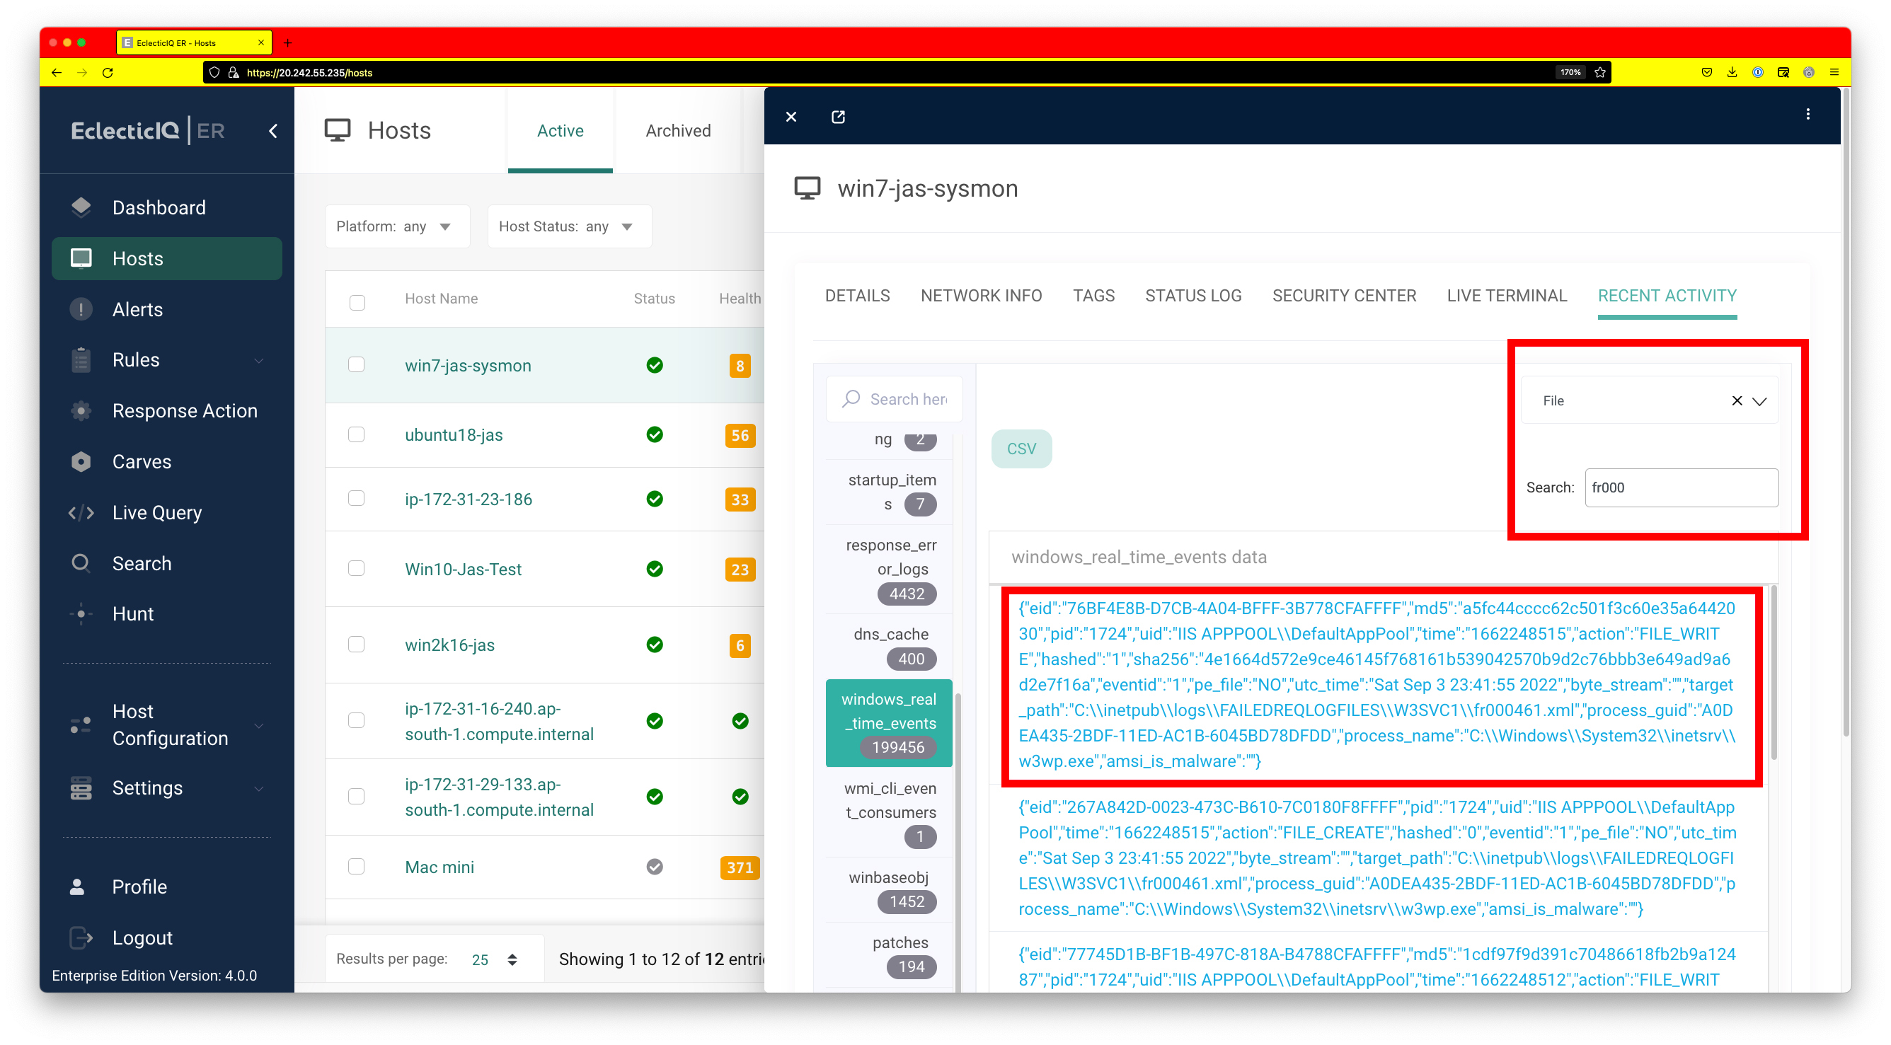Reload the page in browser
The image size is (1891, 1045).
tap(107, 73)
